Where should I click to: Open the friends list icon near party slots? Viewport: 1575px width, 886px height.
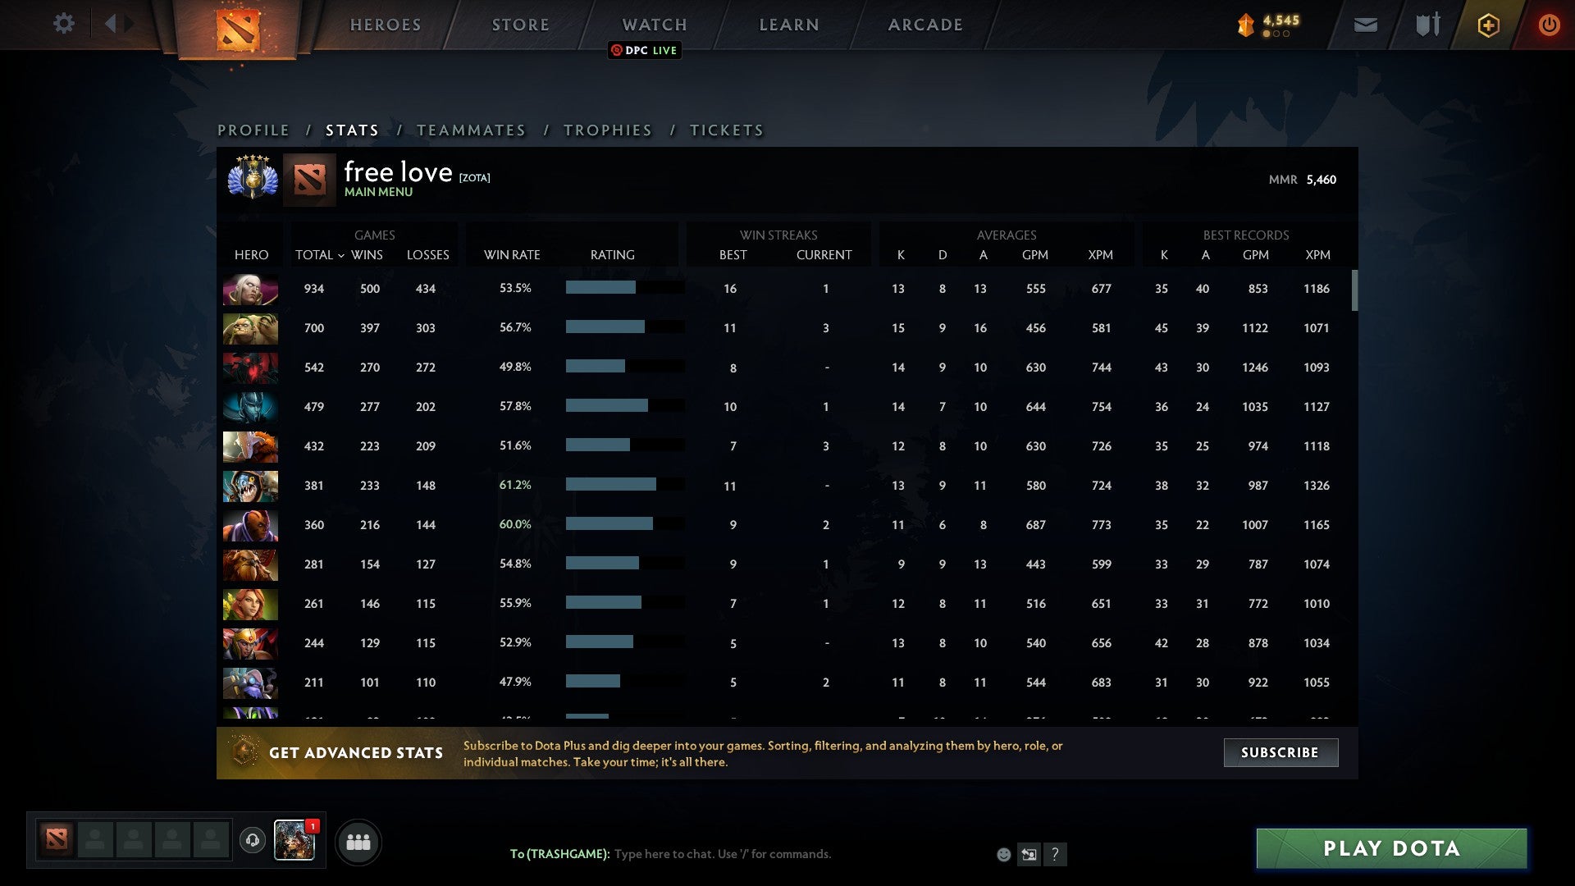click(358, 841)
